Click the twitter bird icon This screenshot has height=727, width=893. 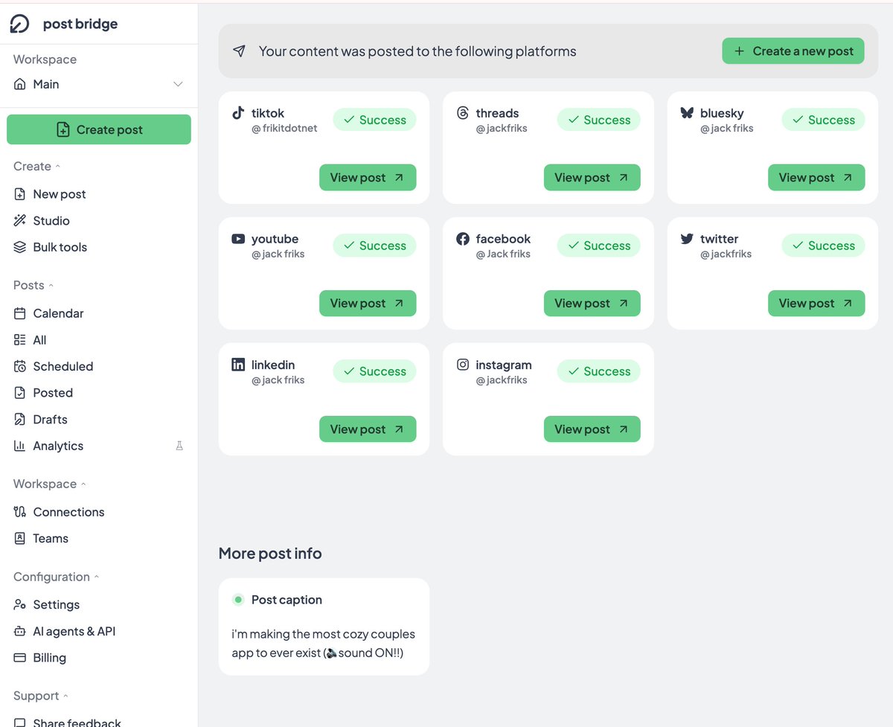(x=687, y=239)
